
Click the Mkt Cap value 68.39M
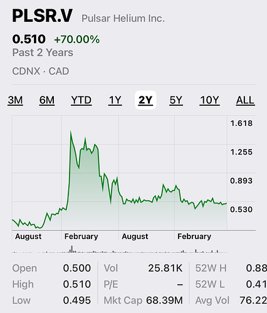[x=164, y=300]
